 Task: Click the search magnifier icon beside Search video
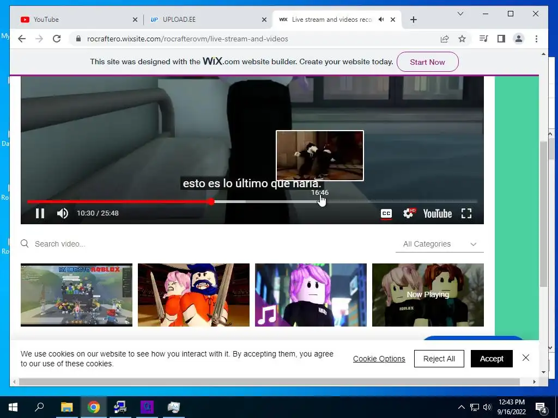pos(25,244)
